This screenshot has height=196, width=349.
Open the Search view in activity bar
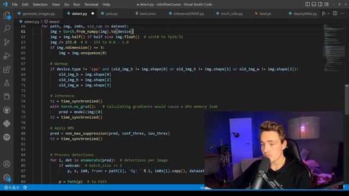[7, 29]
